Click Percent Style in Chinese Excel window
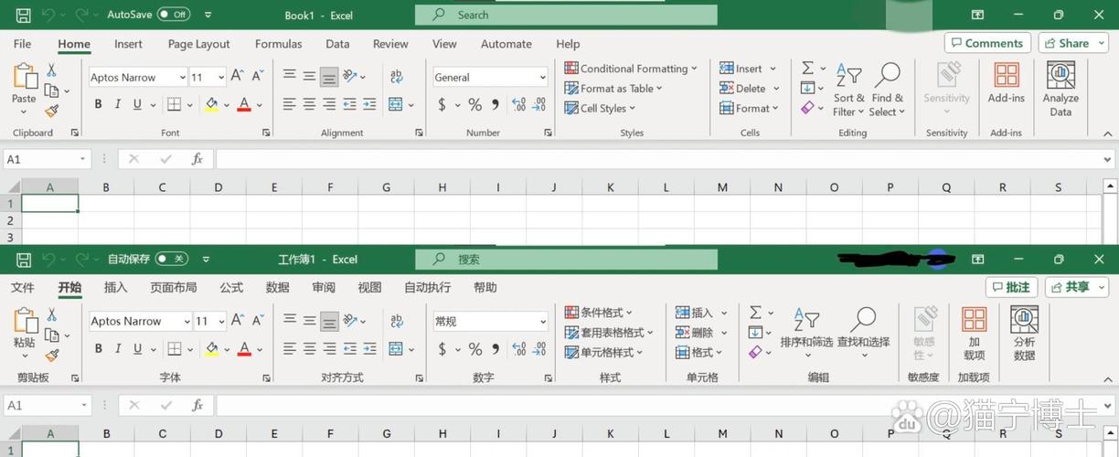1119x457 pixels. [x=474, y=349]
